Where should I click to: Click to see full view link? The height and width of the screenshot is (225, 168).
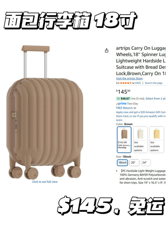pyautogui.click(x=45, y=182)
